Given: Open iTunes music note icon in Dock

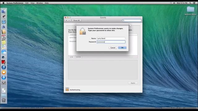Looking at the screenshot, I should [4, 67].
